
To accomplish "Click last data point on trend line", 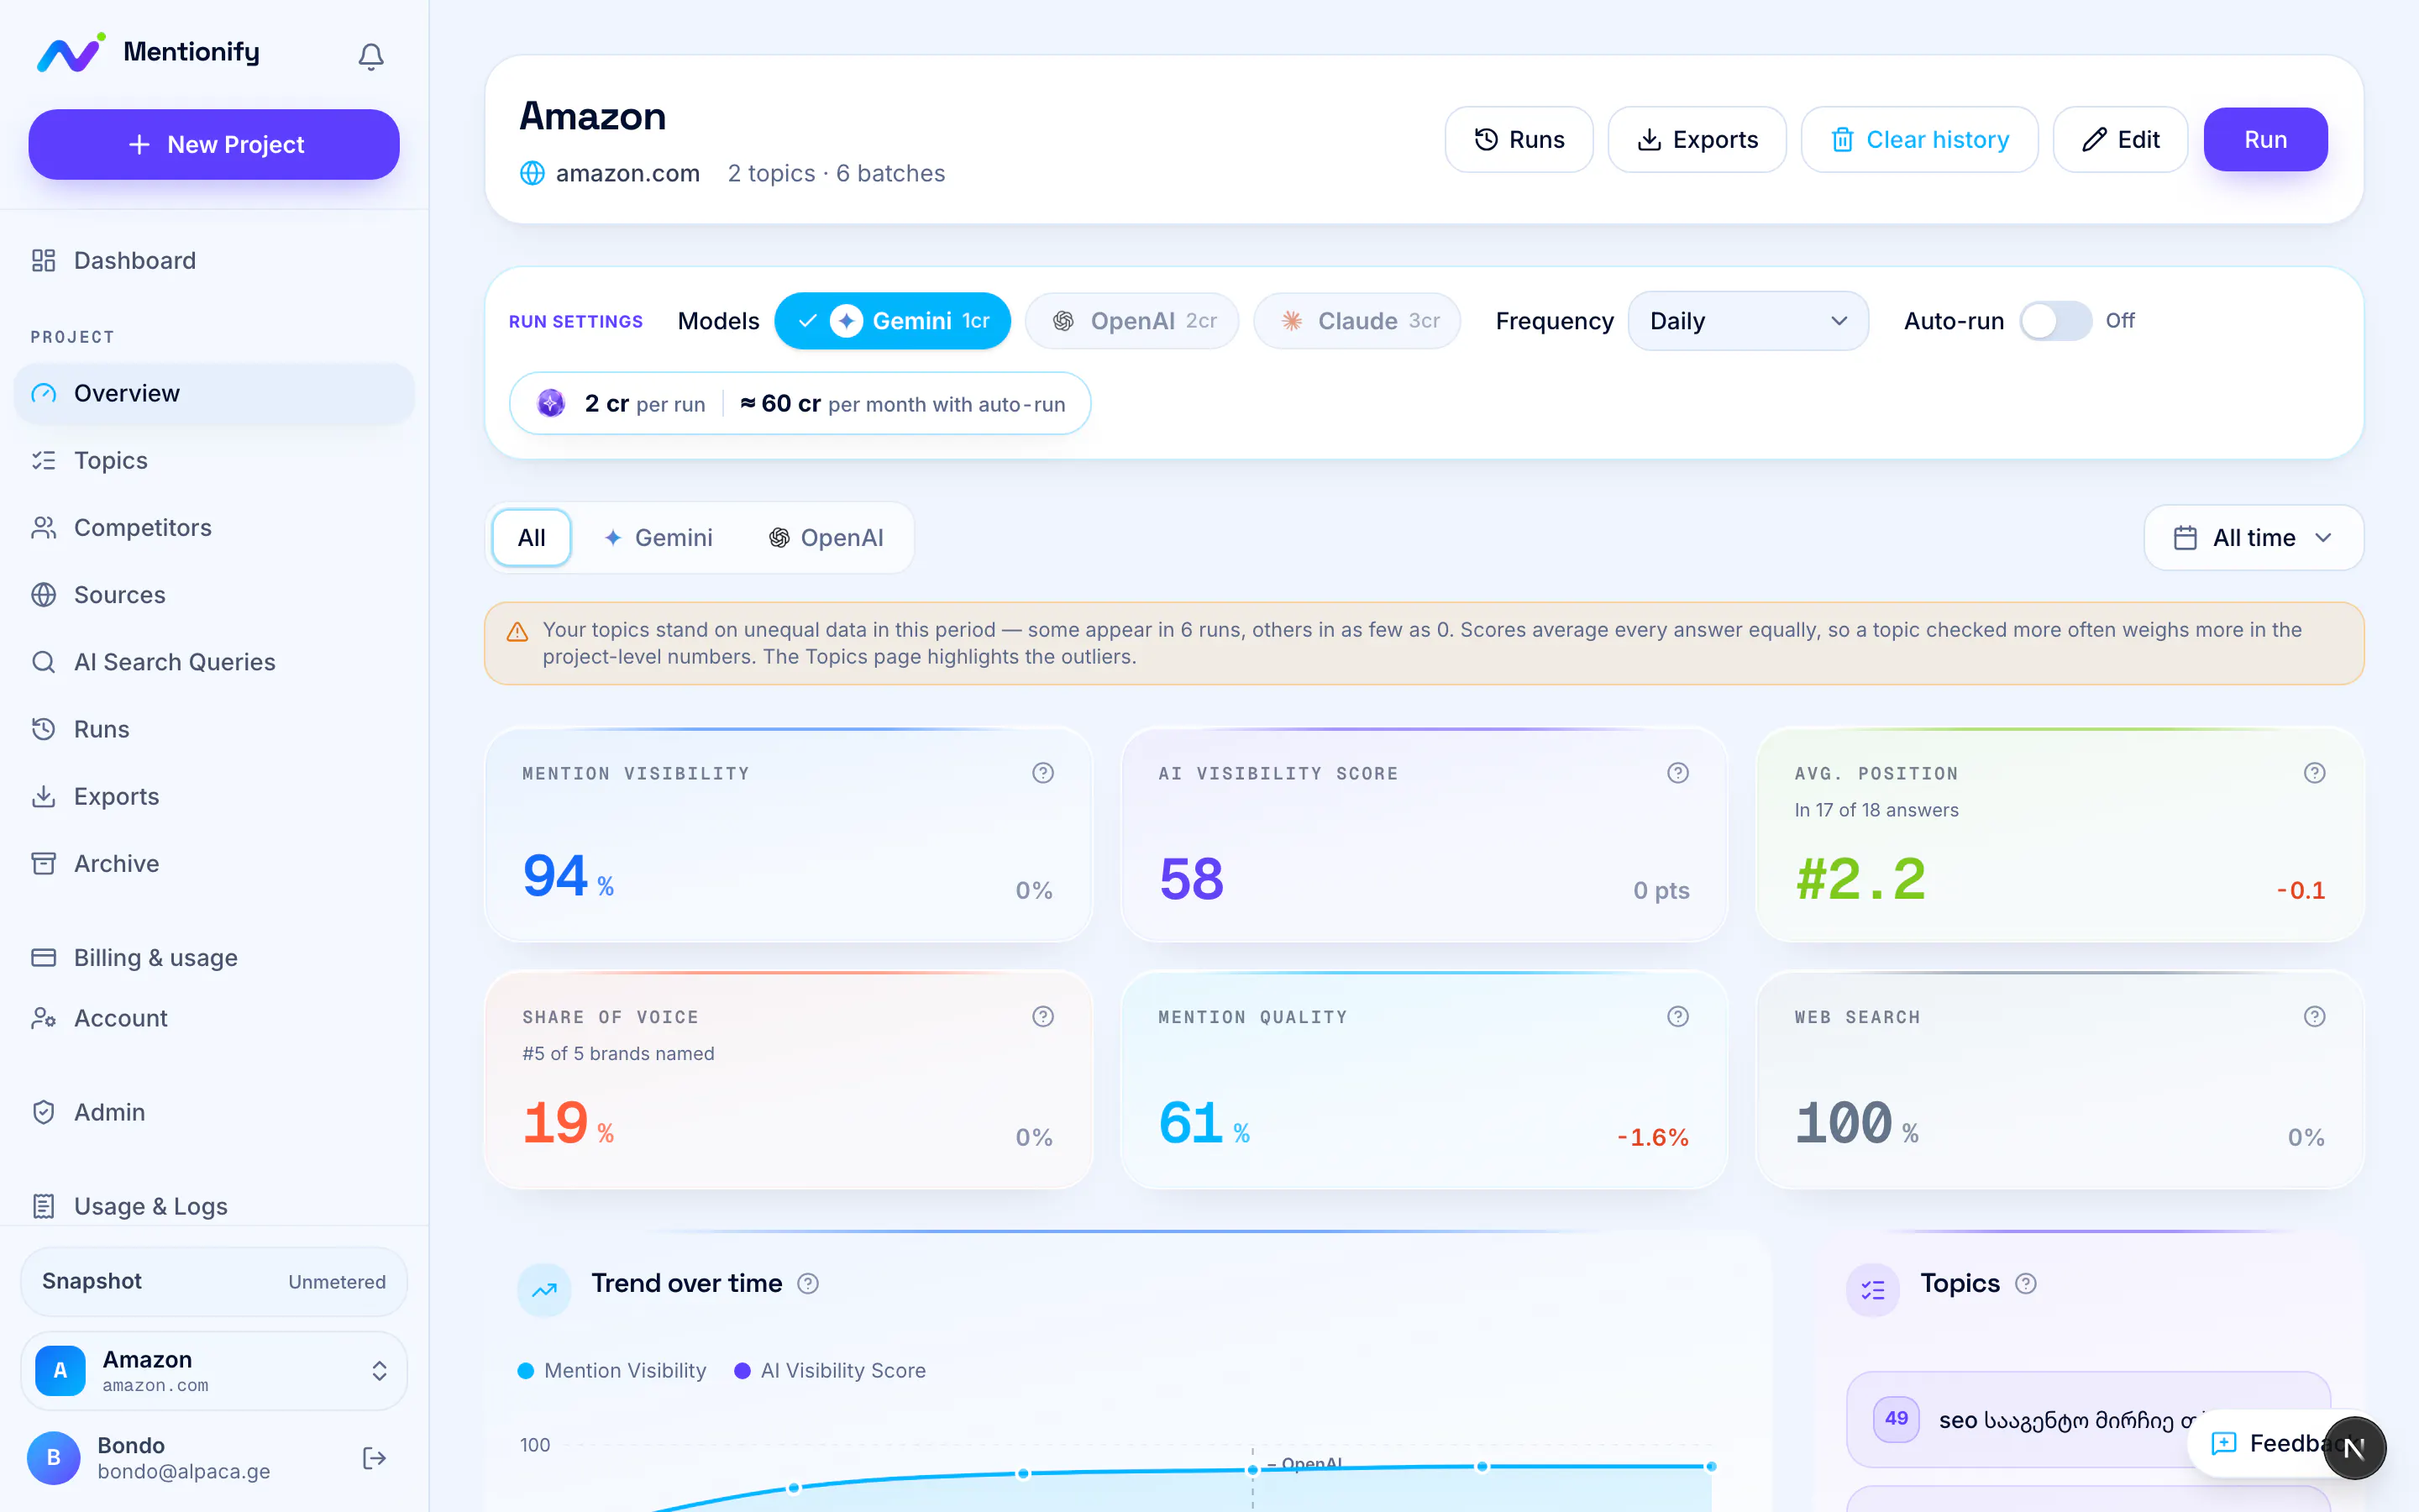I will pos(1711,1466).
